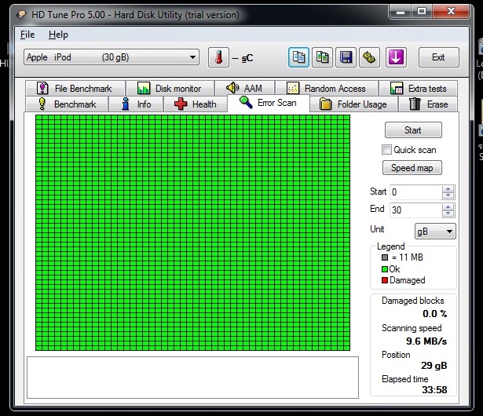Copy info to clipboard toolbar icon
This screenshot has width=483, height=416.
click(298, 57)
